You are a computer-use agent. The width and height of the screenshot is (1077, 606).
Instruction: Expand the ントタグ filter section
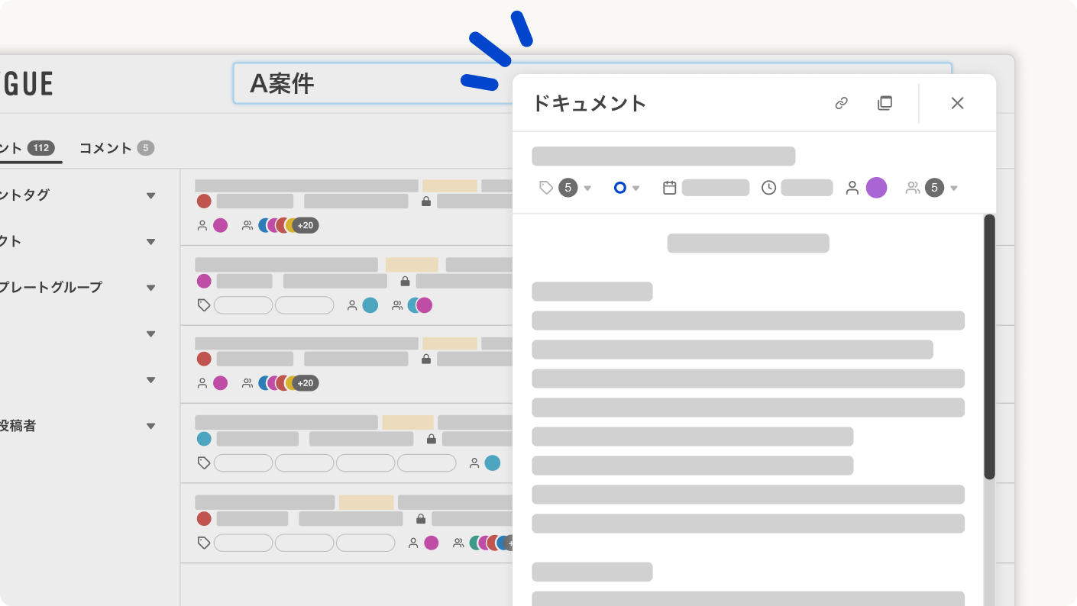click(x=150, y=195)
